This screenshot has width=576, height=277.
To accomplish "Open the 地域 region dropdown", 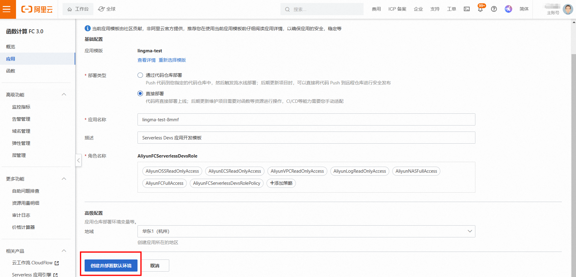I will (x=306, y=231).
